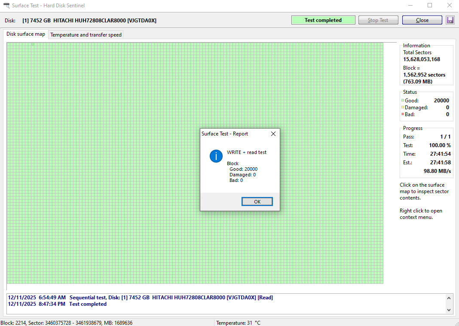Switch to Temperature and transfer speed tab
The width and height of the screenshot is (459, 326).
tap(86, 34)
